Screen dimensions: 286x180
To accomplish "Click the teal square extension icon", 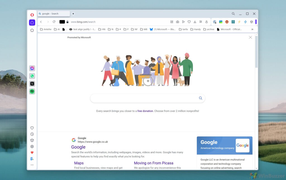I will pyautogui.click(x=233, y=22).
